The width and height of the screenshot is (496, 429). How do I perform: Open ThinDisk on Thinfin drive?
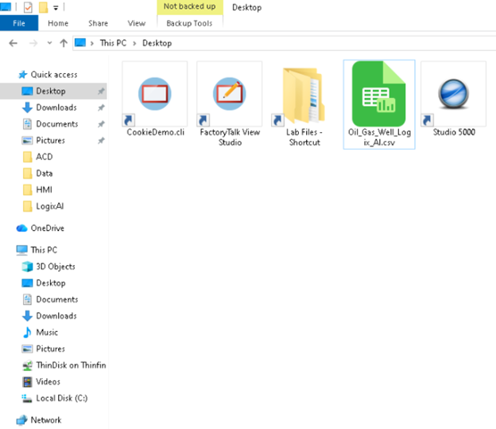click(x=71, y=365)
